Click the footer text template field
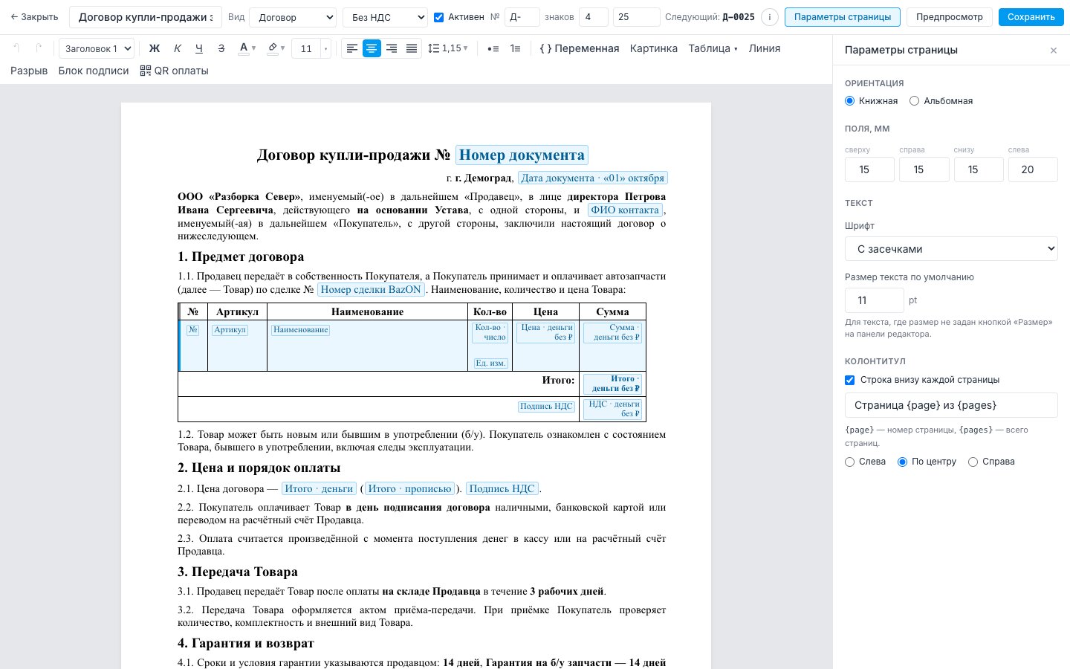Screen dimensions: 1070x669 (x=951, y=405)
